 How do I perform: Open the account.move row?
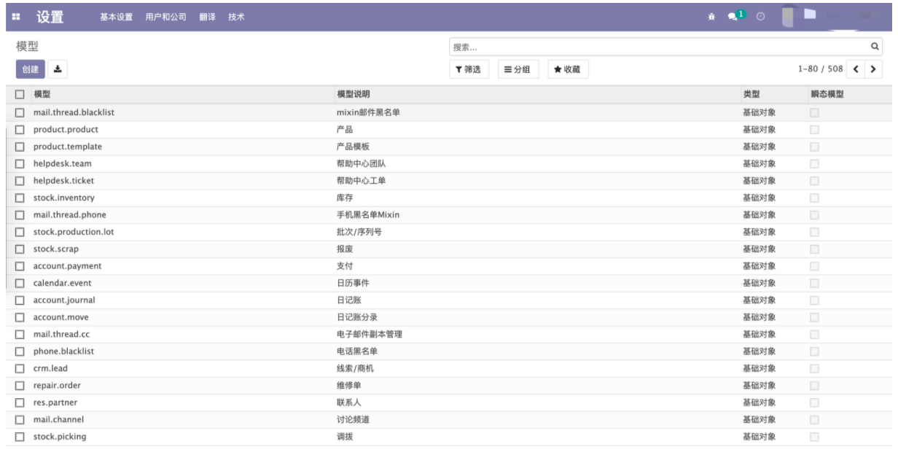(x=448, y=317)
